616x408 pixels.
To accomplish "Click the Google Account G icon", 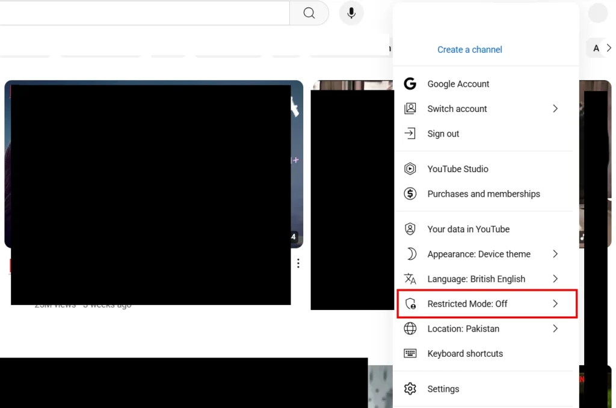I will 410,84.
